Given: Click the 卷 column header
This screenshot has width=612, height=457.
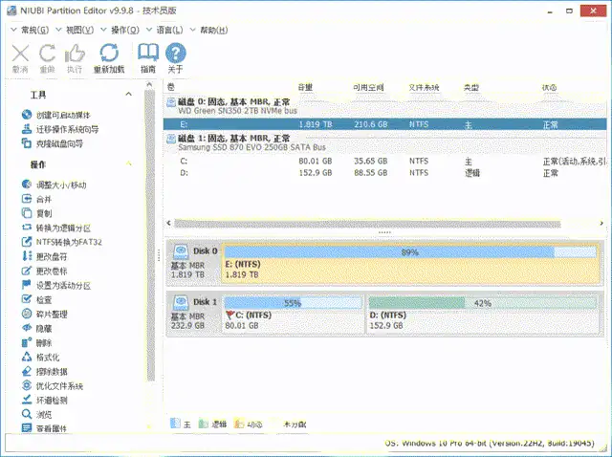Looking at the screenshot, I should tap(171, 87).
